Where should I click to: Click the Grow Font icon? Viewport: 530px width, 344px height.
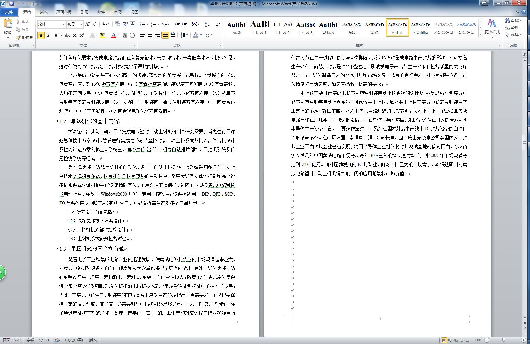point(87,24)
